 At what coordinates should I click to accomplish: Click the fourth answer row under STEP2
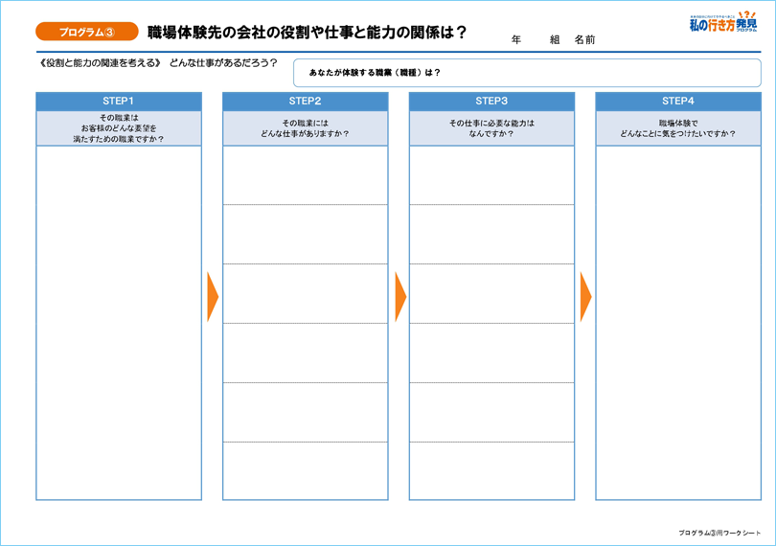(306, 353)
